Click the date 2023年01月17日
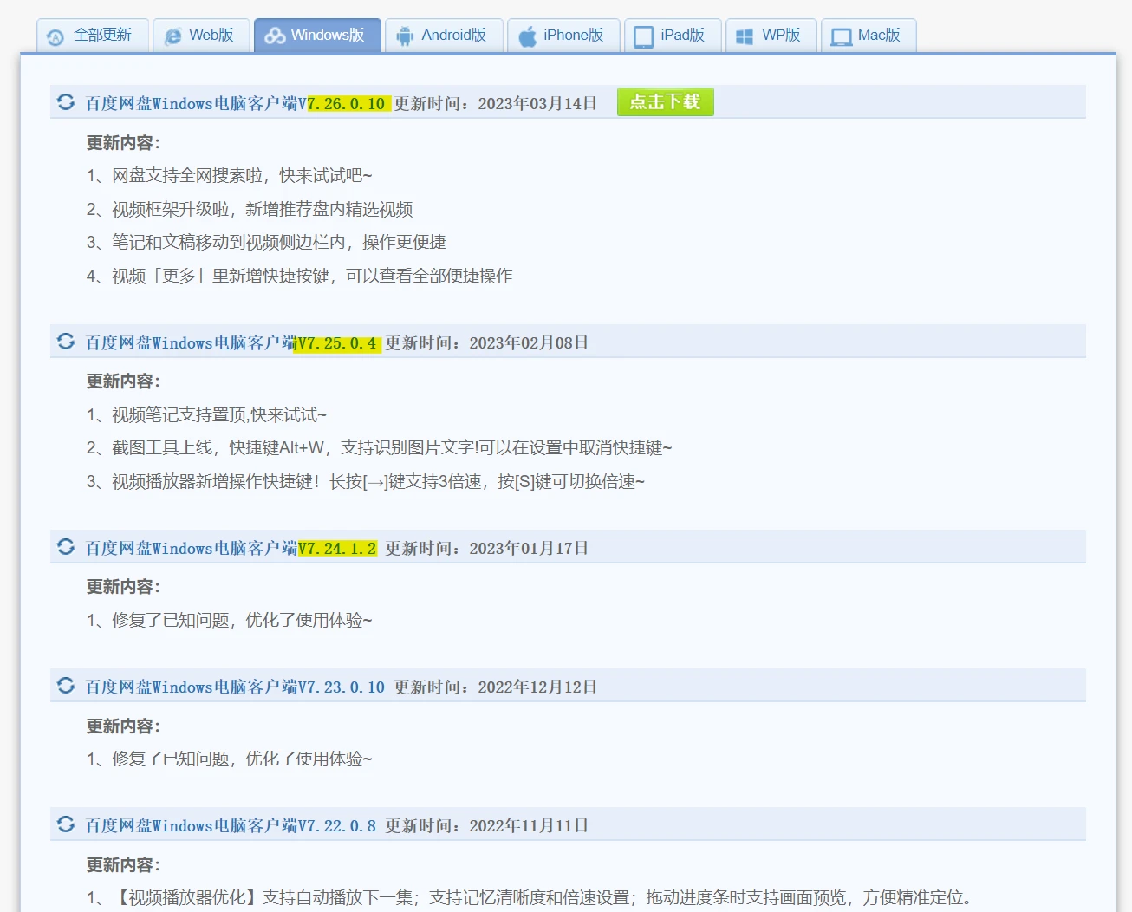The width and height of the screenshot is (1132, 912). tap(529, 549)
